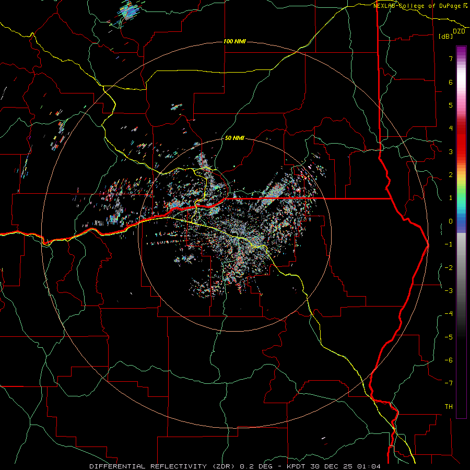Viewport: 470px width, 470px height.
Task: Click the 01:04 timestamp
Action: coord(369,466)
